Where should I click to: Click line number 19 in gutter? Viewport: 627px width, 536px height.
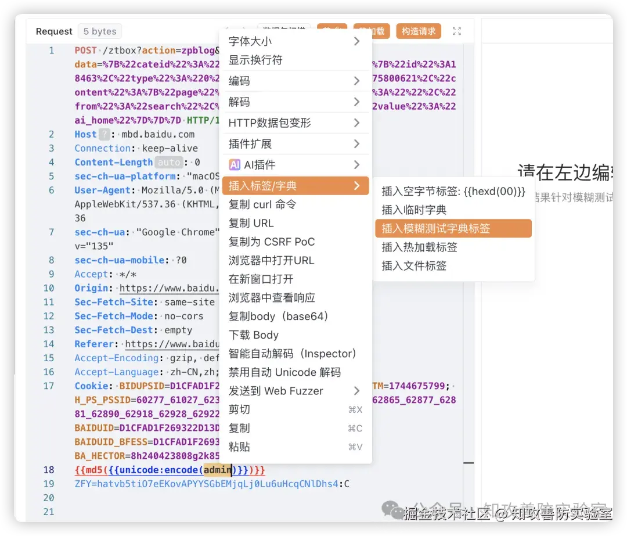[x=49, y=484]
